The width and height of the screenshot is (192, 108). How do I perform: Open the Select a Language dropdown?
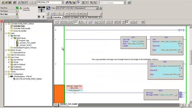click(x=124, y=2)
